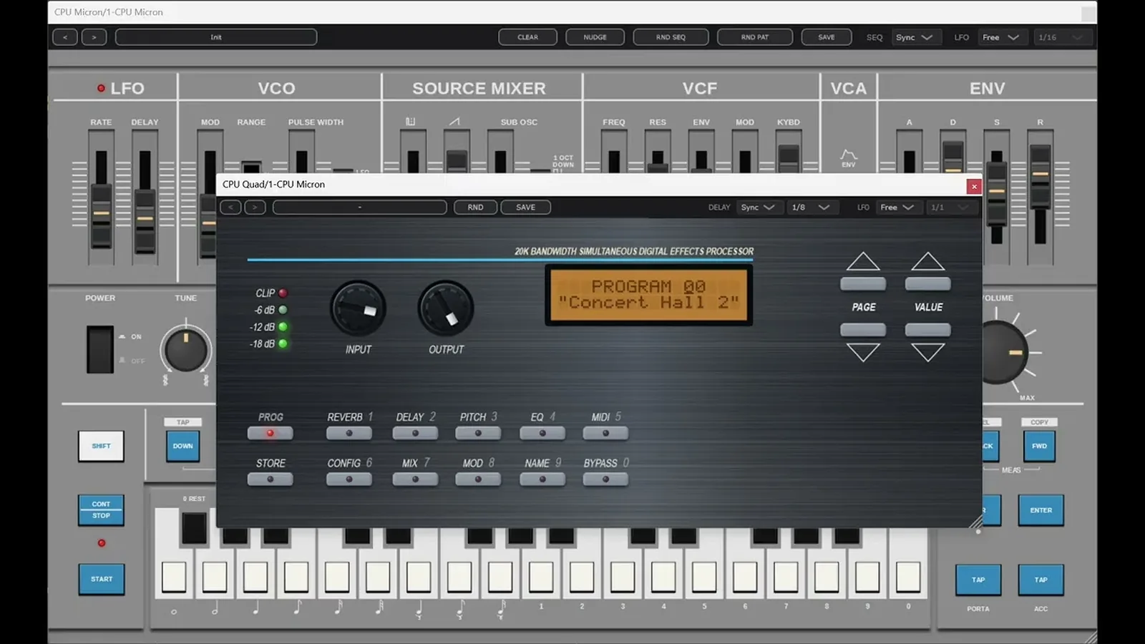Go to previous preset in CPU Quad

pos(230,208)
